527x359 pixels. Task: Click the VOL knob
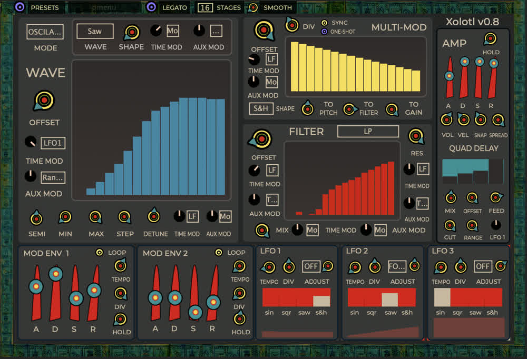[447, 119]
